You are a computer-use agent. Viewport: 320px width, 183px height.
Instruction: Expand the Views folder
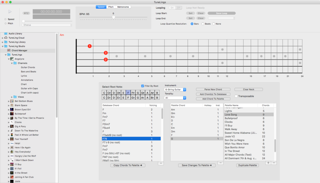[x=12, y=97]
